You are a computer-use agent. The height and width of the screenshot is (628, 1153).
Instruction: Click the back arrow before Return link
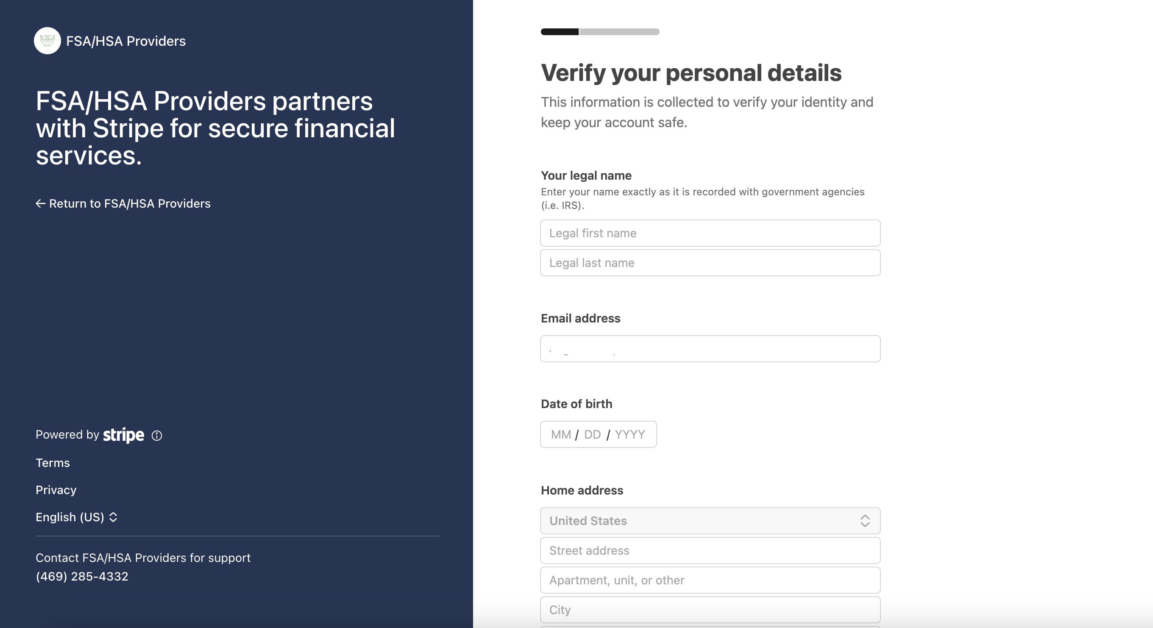click(x=41, y=203)
